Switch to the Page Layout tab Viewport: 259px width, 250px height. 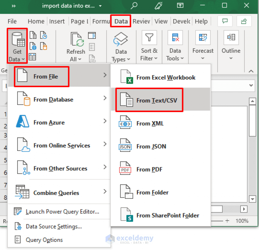click(80, 21)
